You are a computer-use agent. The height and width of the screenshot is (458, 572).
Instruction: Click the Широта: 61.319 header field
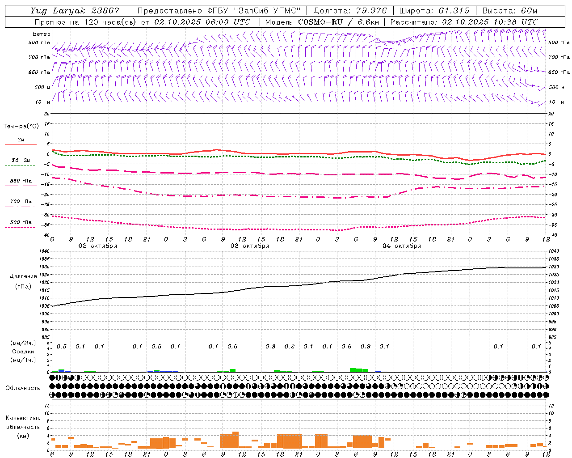click(434, 11)
